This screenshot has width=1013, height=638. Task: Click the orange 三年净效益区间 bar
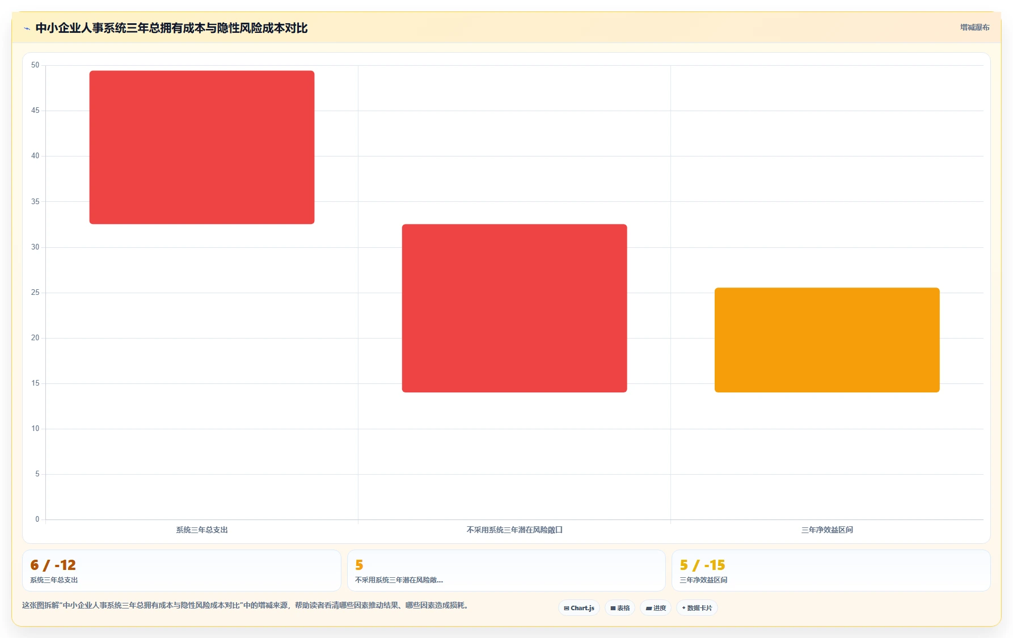tap(827, 340)
